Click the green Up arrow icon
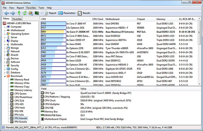 [19, 13]
